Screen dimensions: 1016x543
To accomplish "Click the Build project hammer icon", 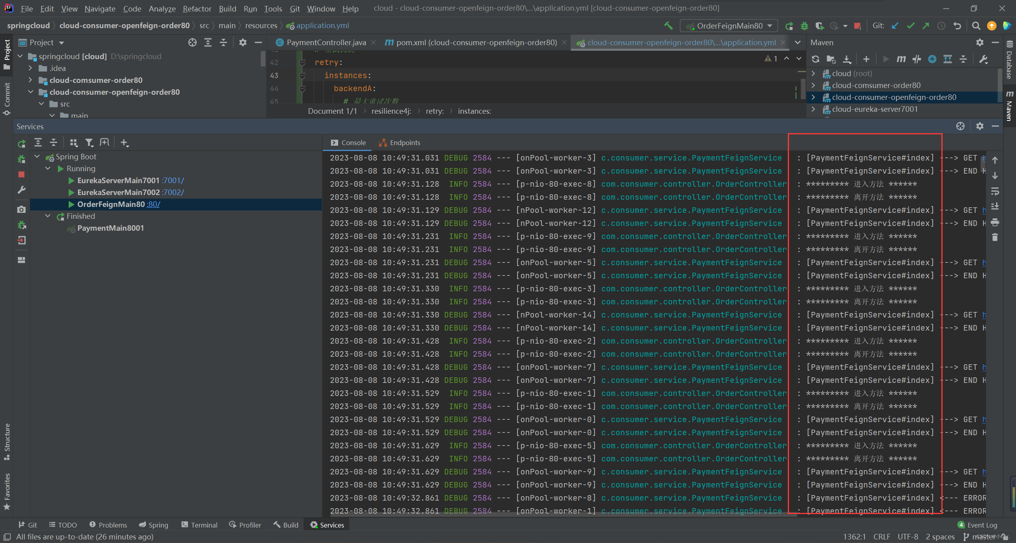I will (x=668, y=26).
